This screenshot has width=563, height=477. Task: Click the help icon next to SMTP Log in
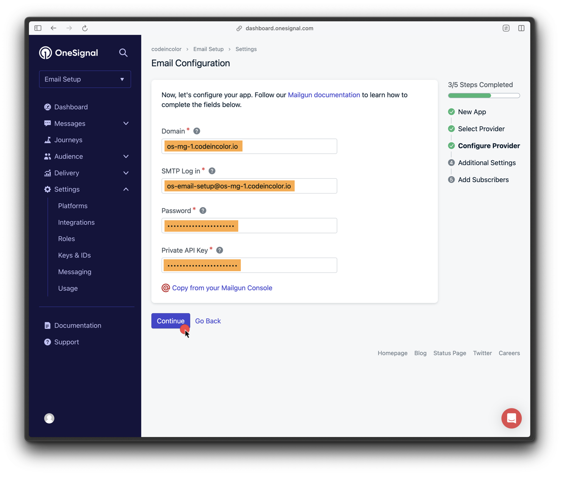click(212, 171)
